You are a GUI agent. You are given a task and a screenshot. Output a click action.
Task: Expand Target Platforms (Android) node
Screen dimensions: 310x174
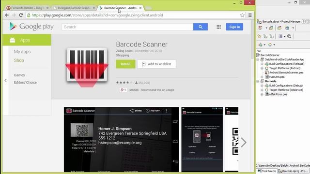pos(262,68)
